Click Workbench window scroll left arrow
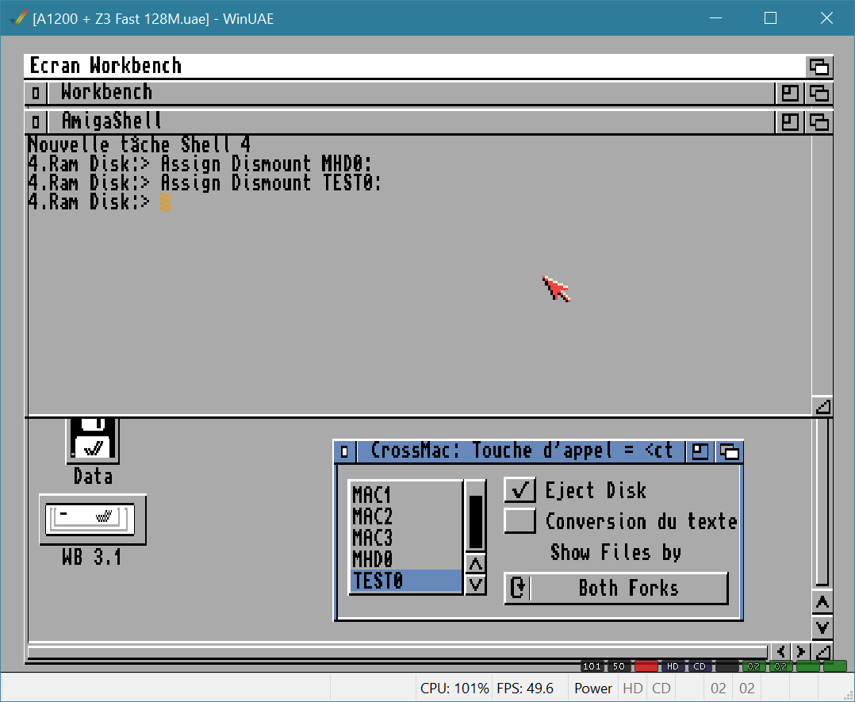855x702 pixels. (x=780, y=651)
